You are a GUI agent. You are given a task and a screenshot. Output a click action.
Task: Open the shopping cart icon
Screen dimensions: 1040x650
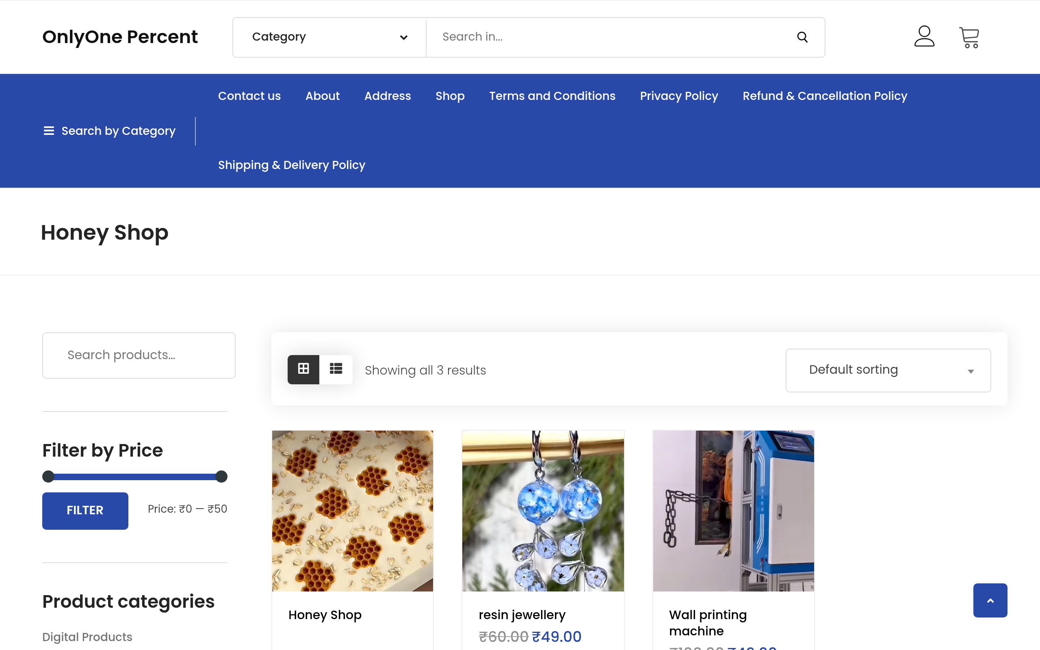point(968,37)
